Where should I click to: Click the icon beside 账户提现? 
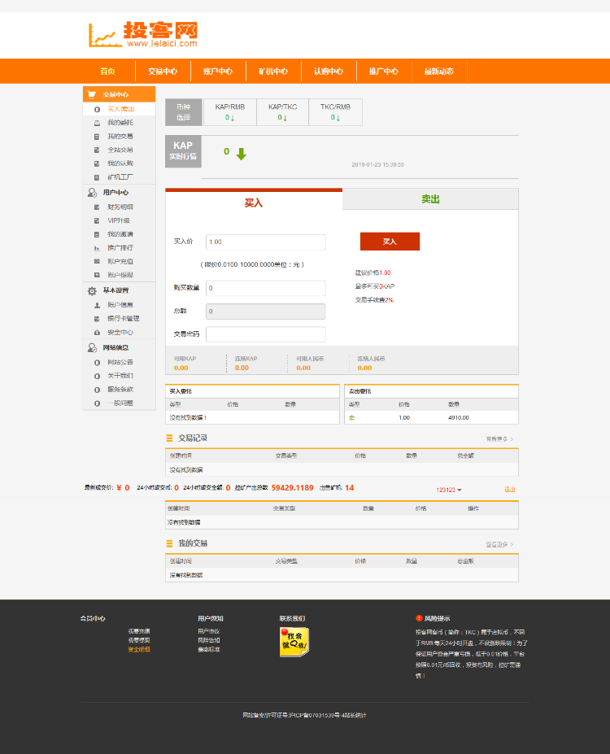[97, 275]
